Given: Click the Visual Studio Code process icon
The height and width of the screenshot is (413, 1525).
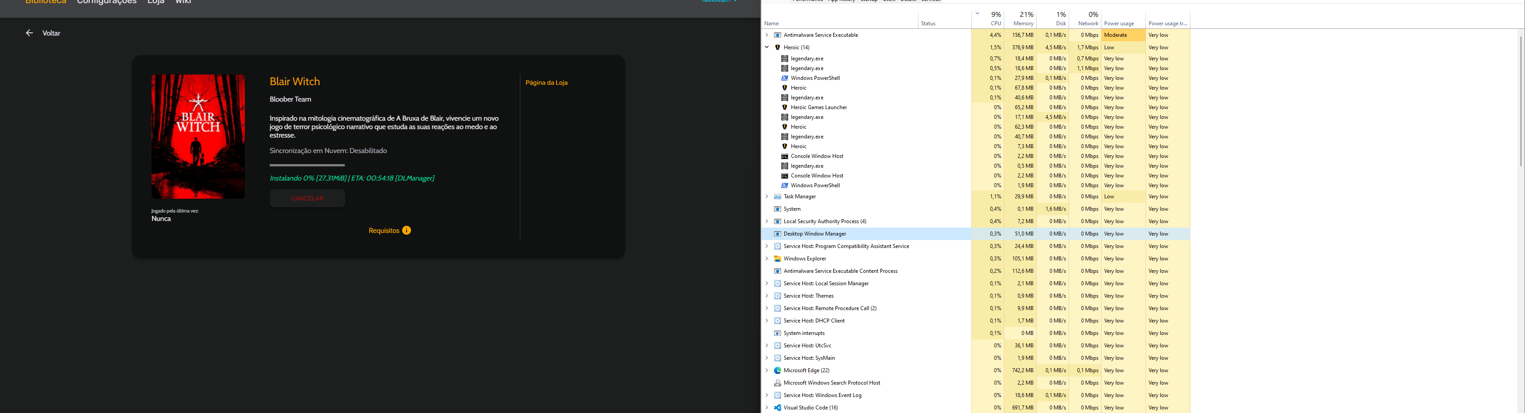Looking at the screenshot, I should [x=776, y=407].
